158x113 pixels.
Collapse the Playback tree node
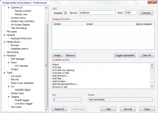[4, 55]
